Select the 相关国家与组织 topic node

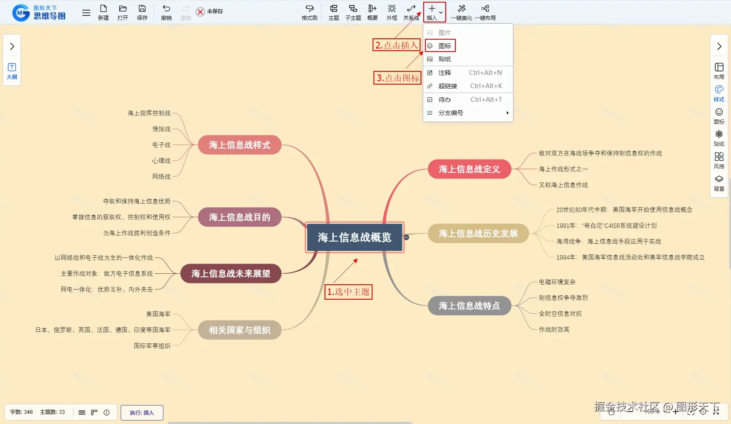[x=240, y=330]
